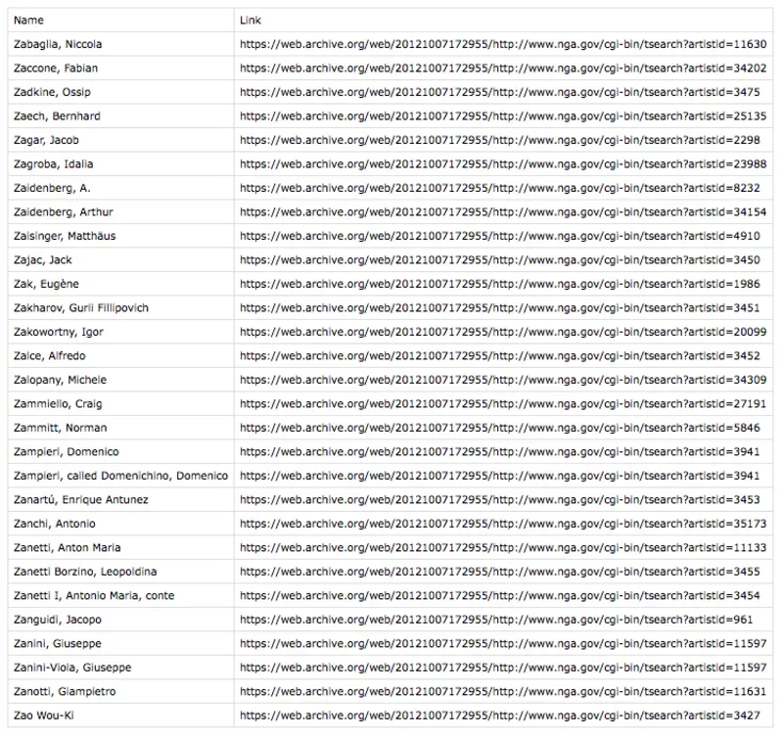
Task: Open the link ending in artistid=3427
Action: [500, 715]
